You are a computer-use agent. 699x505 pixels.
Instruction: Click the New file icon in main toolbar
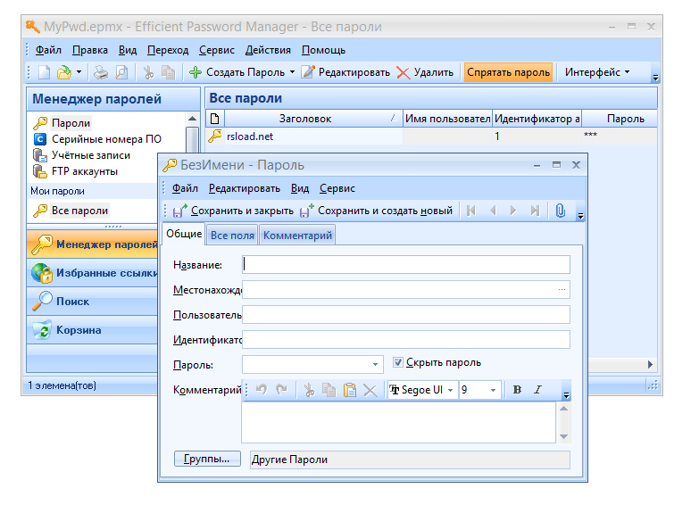point(44,72)
